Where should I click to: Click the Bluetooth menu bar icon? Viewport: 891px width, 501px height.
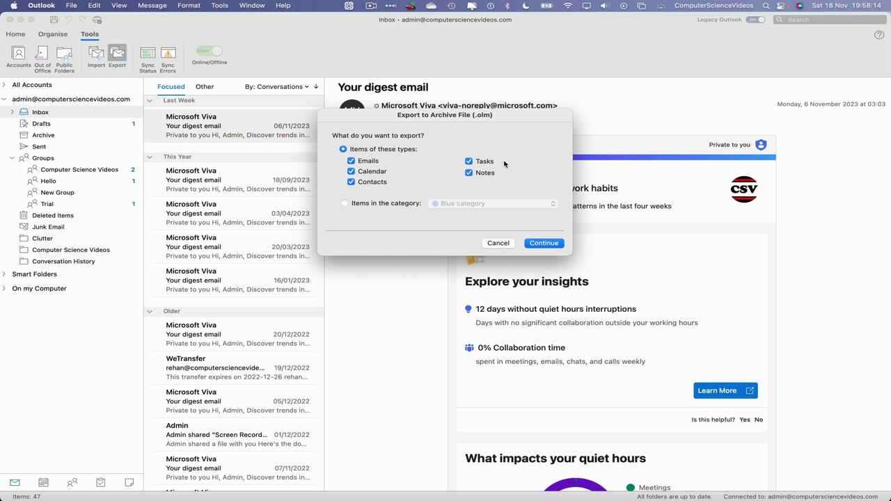507,6
